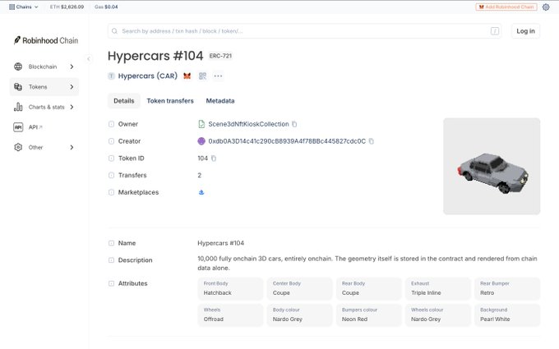This screenshot has width=559, height=349.
Task: Click the Blockchain globe icon
Action: coord(18,67)
